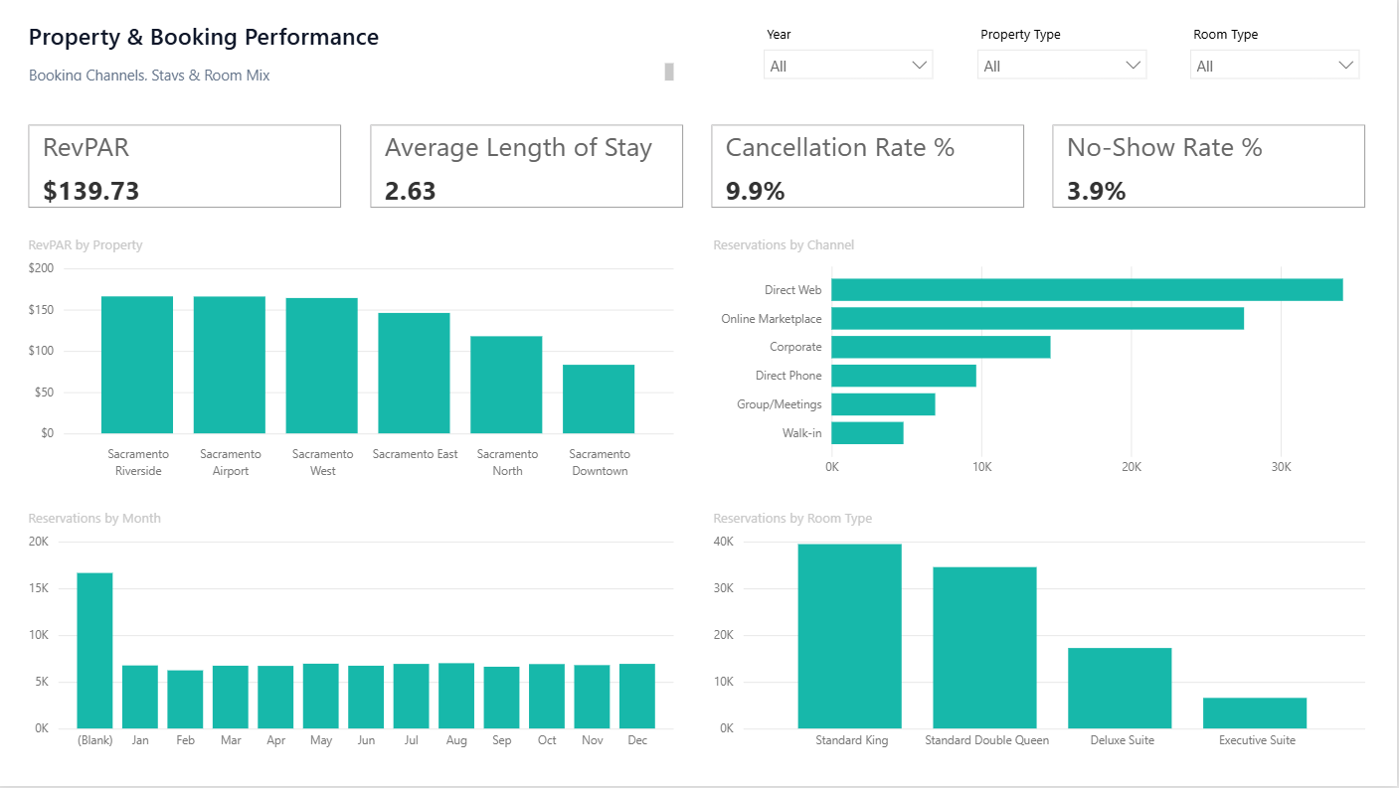The image size is (1399, 788).
Task: Click the 3.9% no-show value
Action: point(1097,191)
